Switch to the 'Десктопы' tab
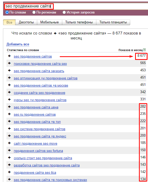 (x=26, y=22)
